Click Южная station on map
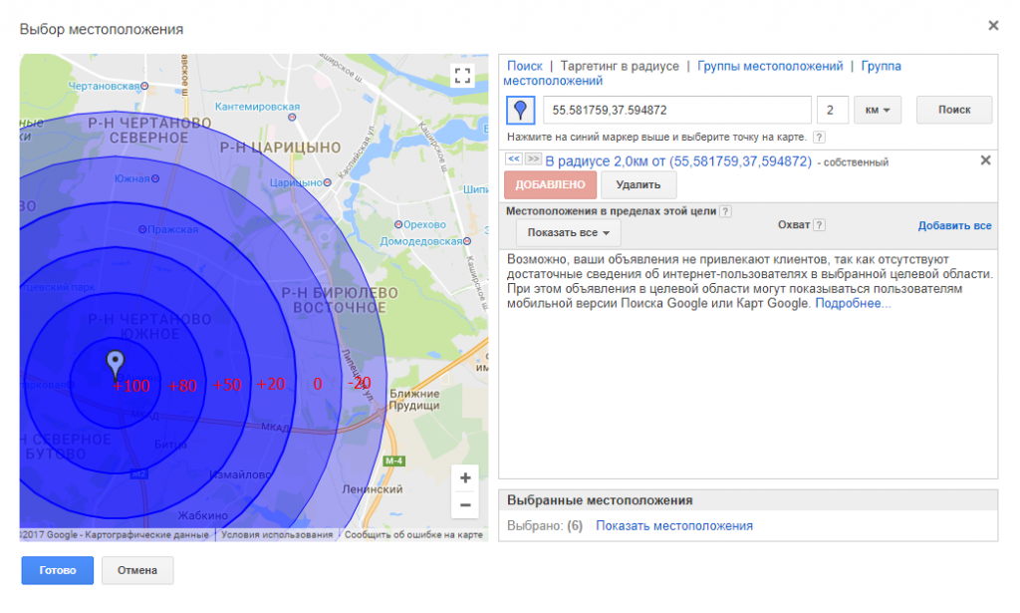Image resolution: width=1020 pixels, height=613 pixels. [136, 178]
